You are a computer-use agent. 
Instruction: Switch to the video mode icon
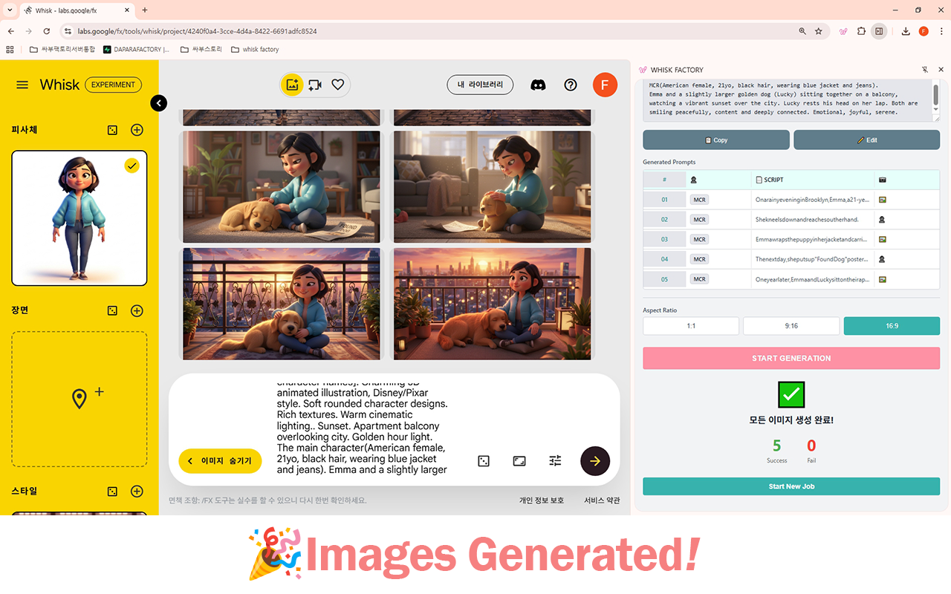[x=314, y=85]
